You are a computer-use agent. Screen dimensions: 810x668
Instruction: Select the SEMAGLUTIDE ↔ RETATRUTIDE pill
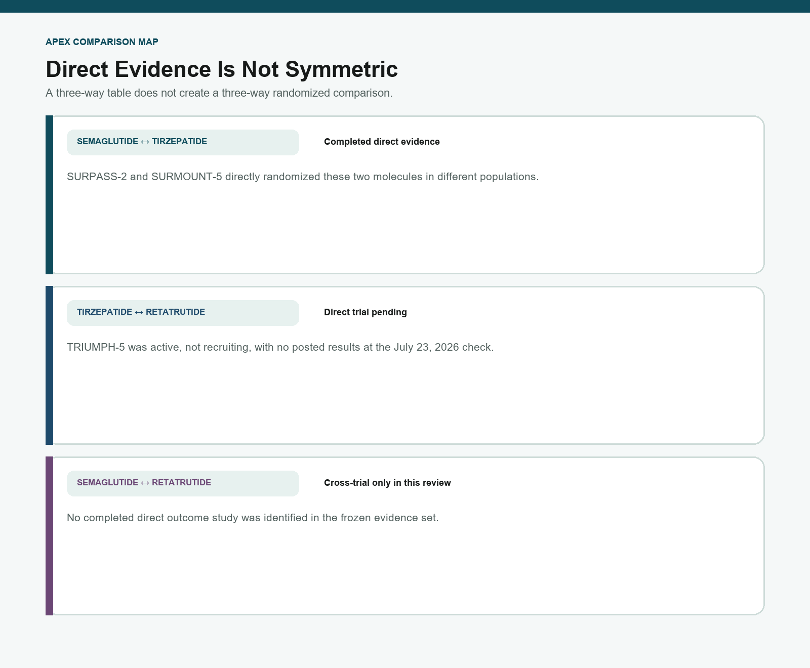coord(183,483)
